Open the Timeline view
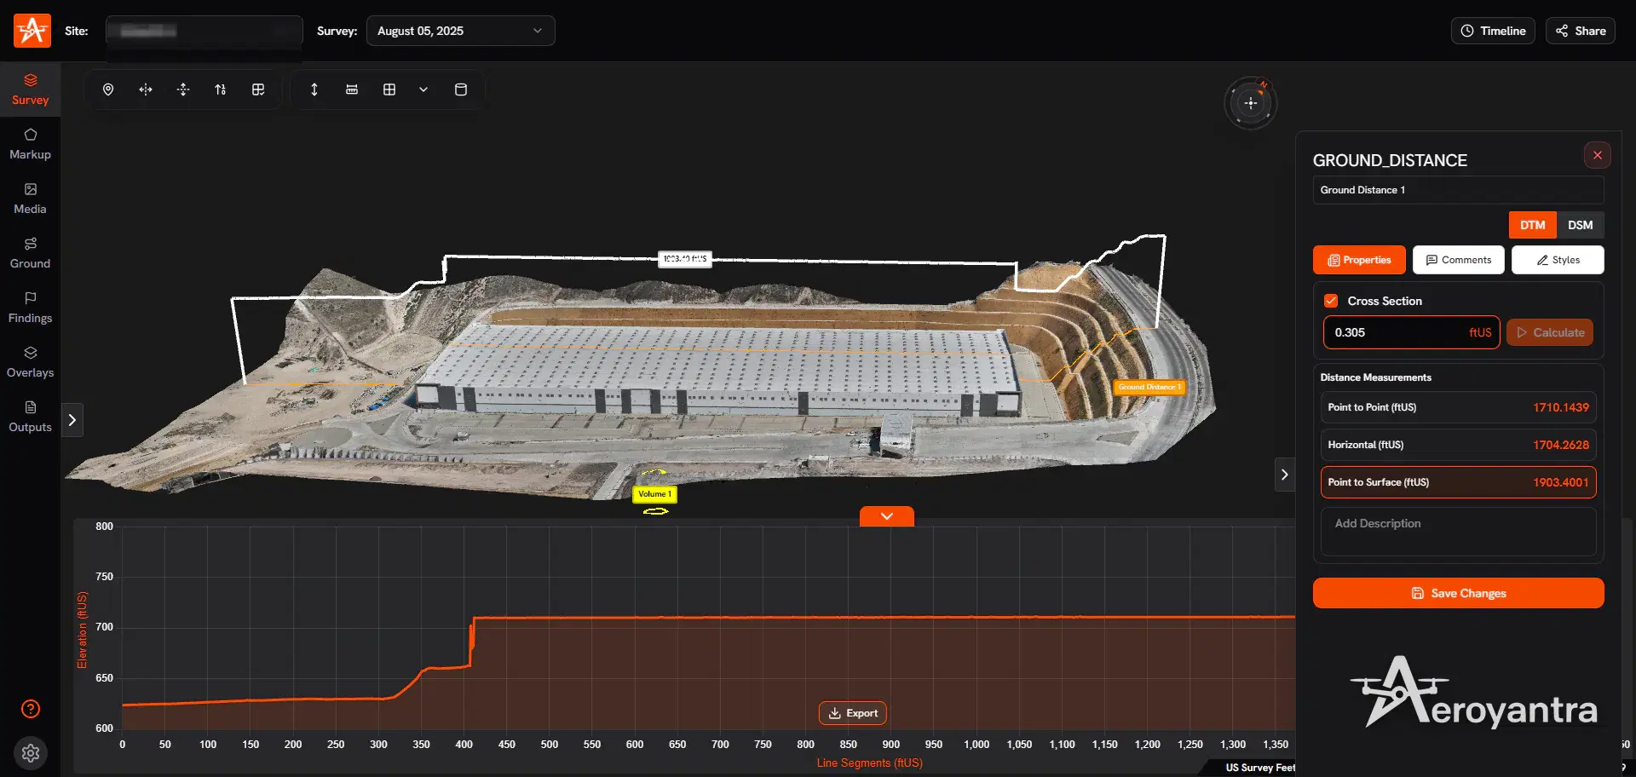 (x=1493, y=31)
